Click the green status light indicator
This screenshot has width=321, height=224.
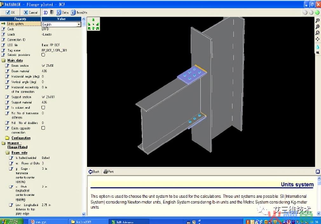coord(317,12)
